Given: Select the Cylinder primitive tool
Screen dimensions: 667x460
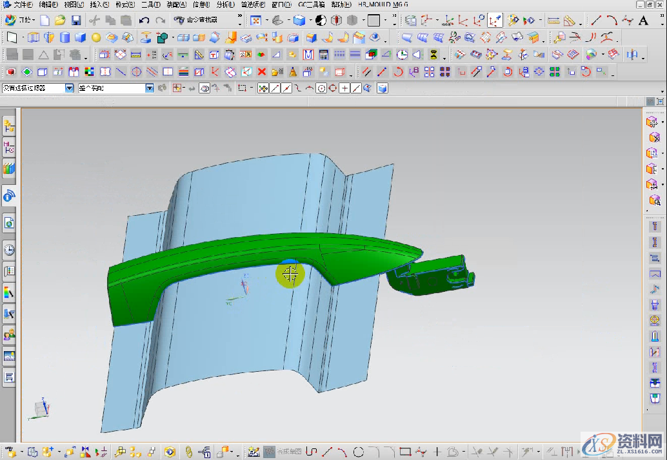Looking at the screenshot, I should click(65, 37).
